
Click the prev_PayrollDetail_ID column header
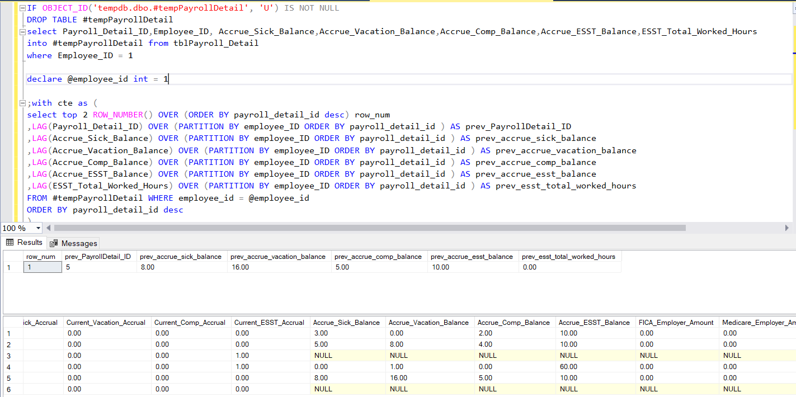pos(98,257)
